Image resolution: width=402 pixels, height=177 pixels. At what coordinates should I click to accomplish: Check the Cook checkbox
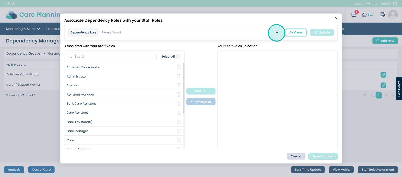pyautogui.click(x=179, y=140)
